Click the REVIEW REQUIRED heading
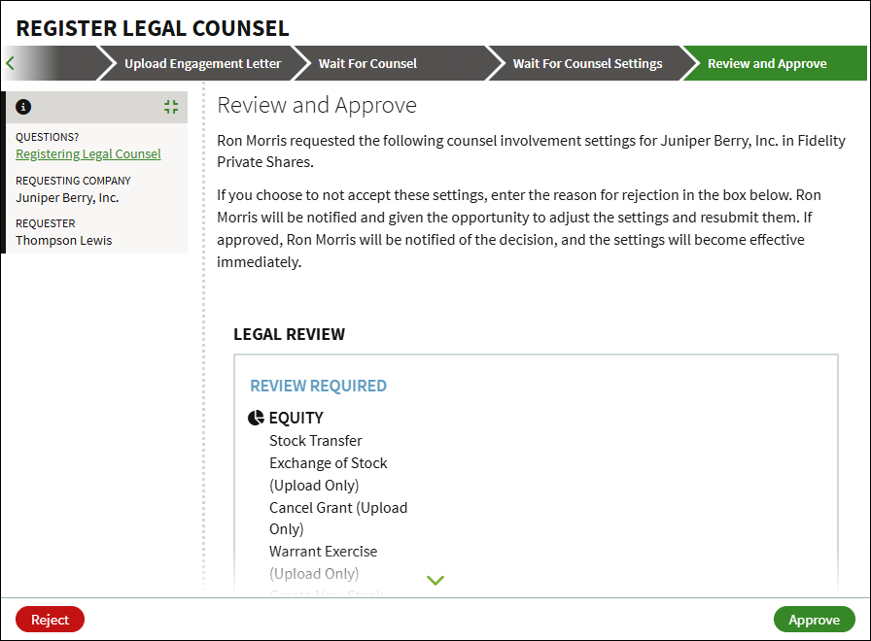This screenshot has width=871, height=641. 318,386
